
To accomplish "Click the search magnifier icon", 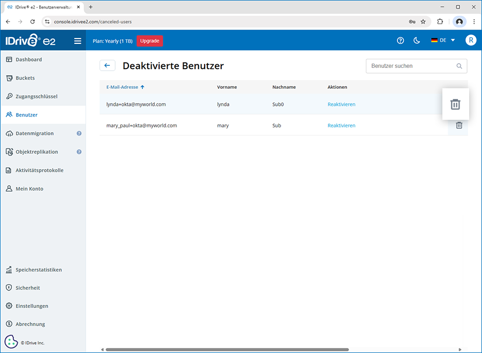I will pos(459,66).
